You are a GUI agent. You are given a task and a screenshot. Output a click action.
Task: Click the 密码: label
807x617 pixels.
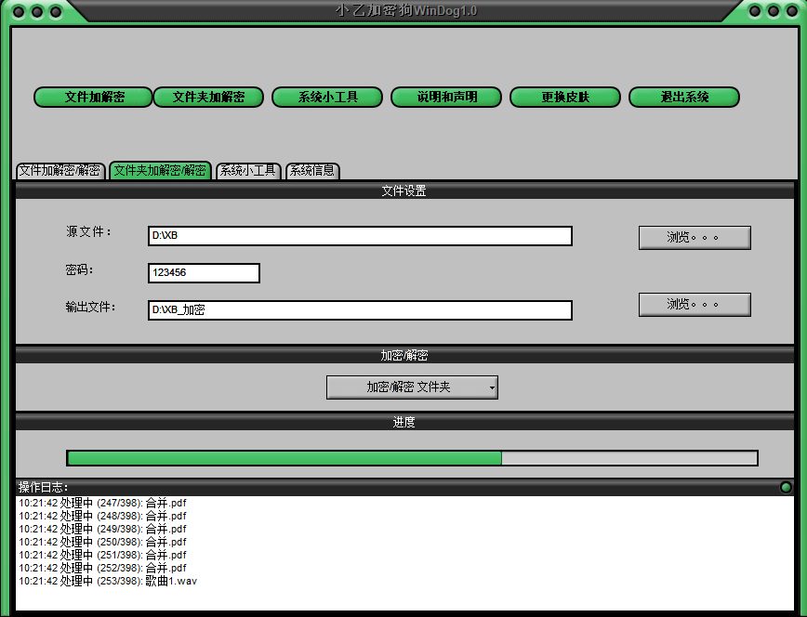(79, 269)
